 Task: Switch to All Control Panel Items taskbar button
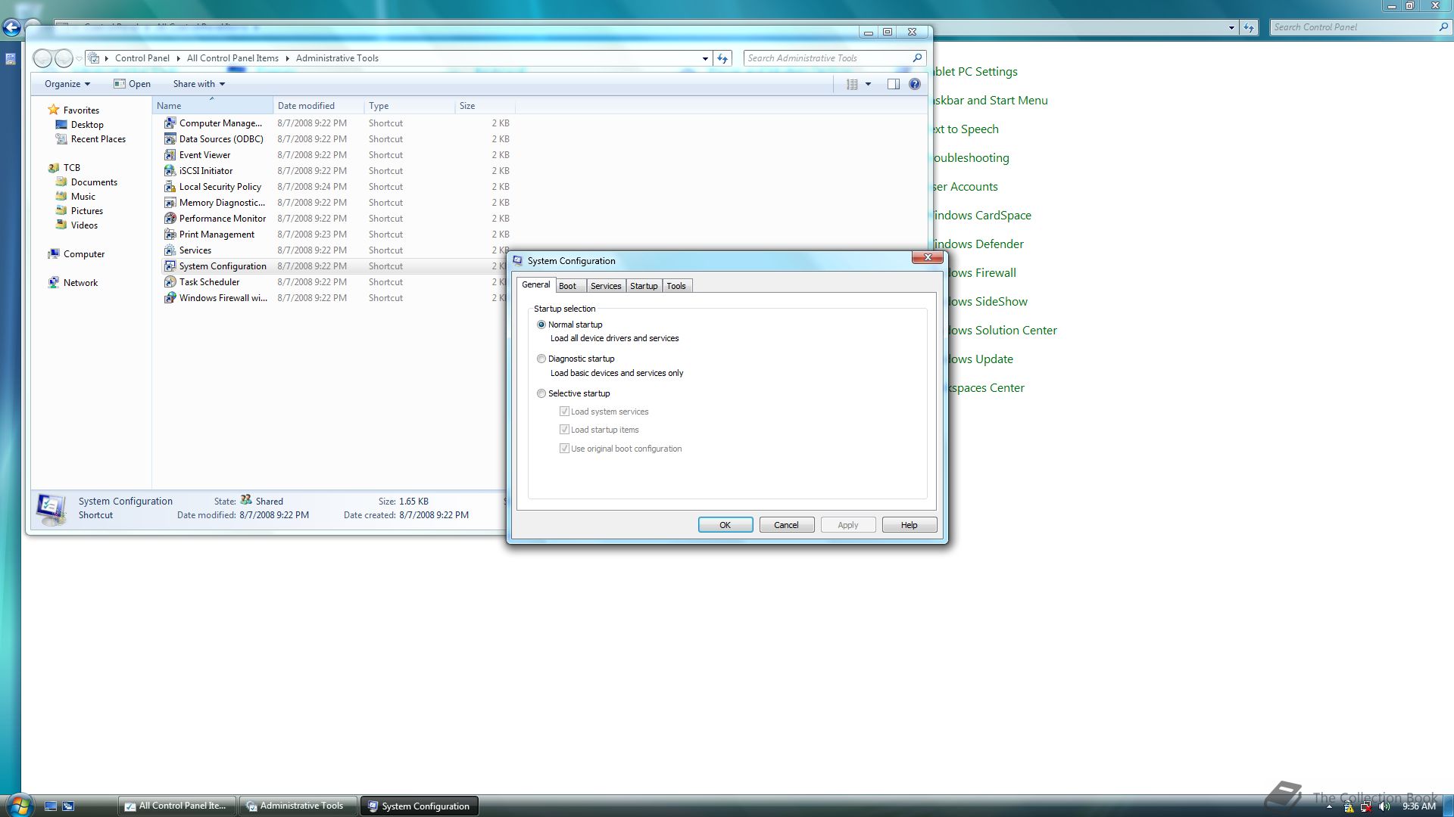click(177, 806)
